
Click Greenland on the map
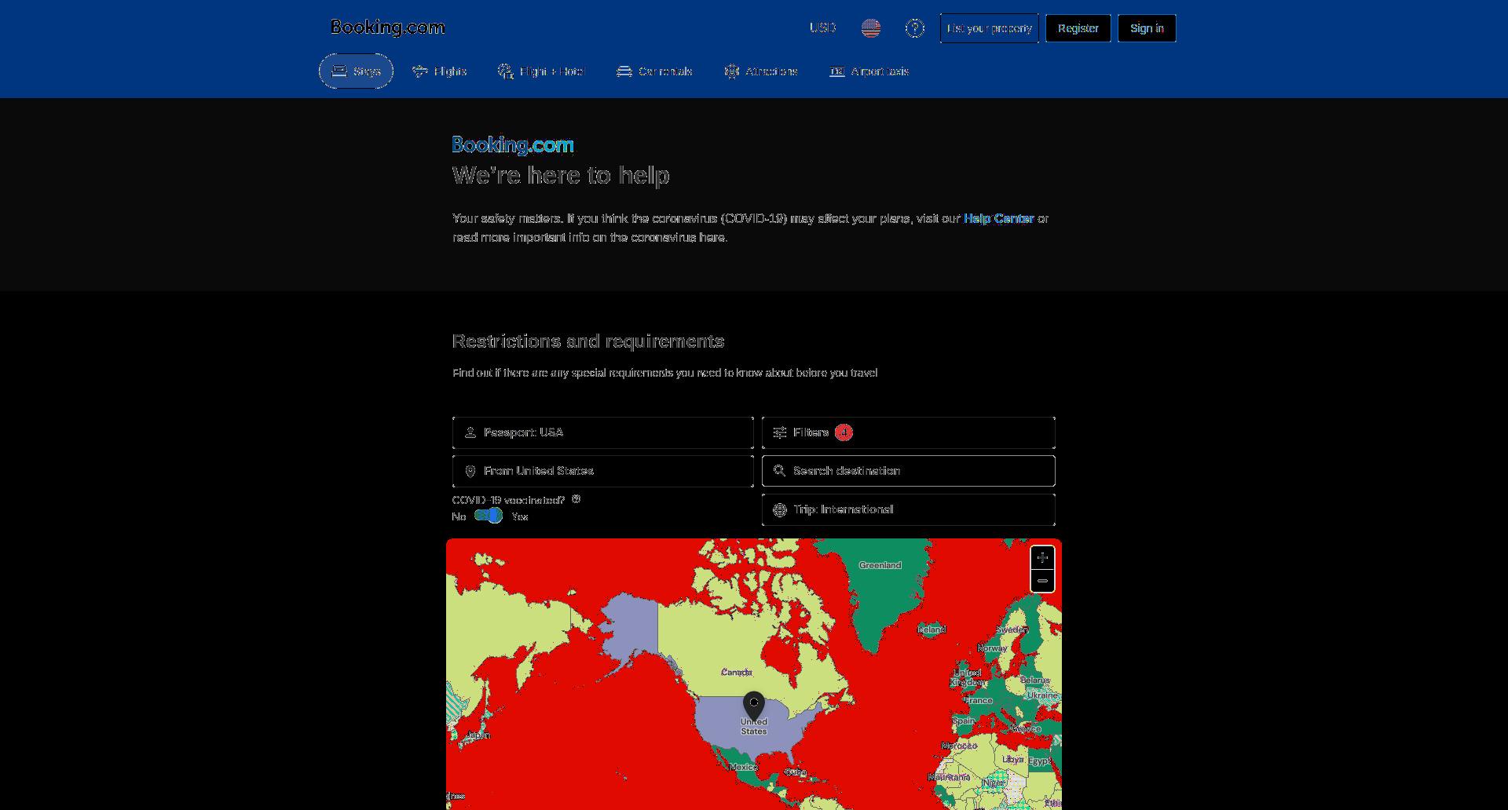(880, 565)
